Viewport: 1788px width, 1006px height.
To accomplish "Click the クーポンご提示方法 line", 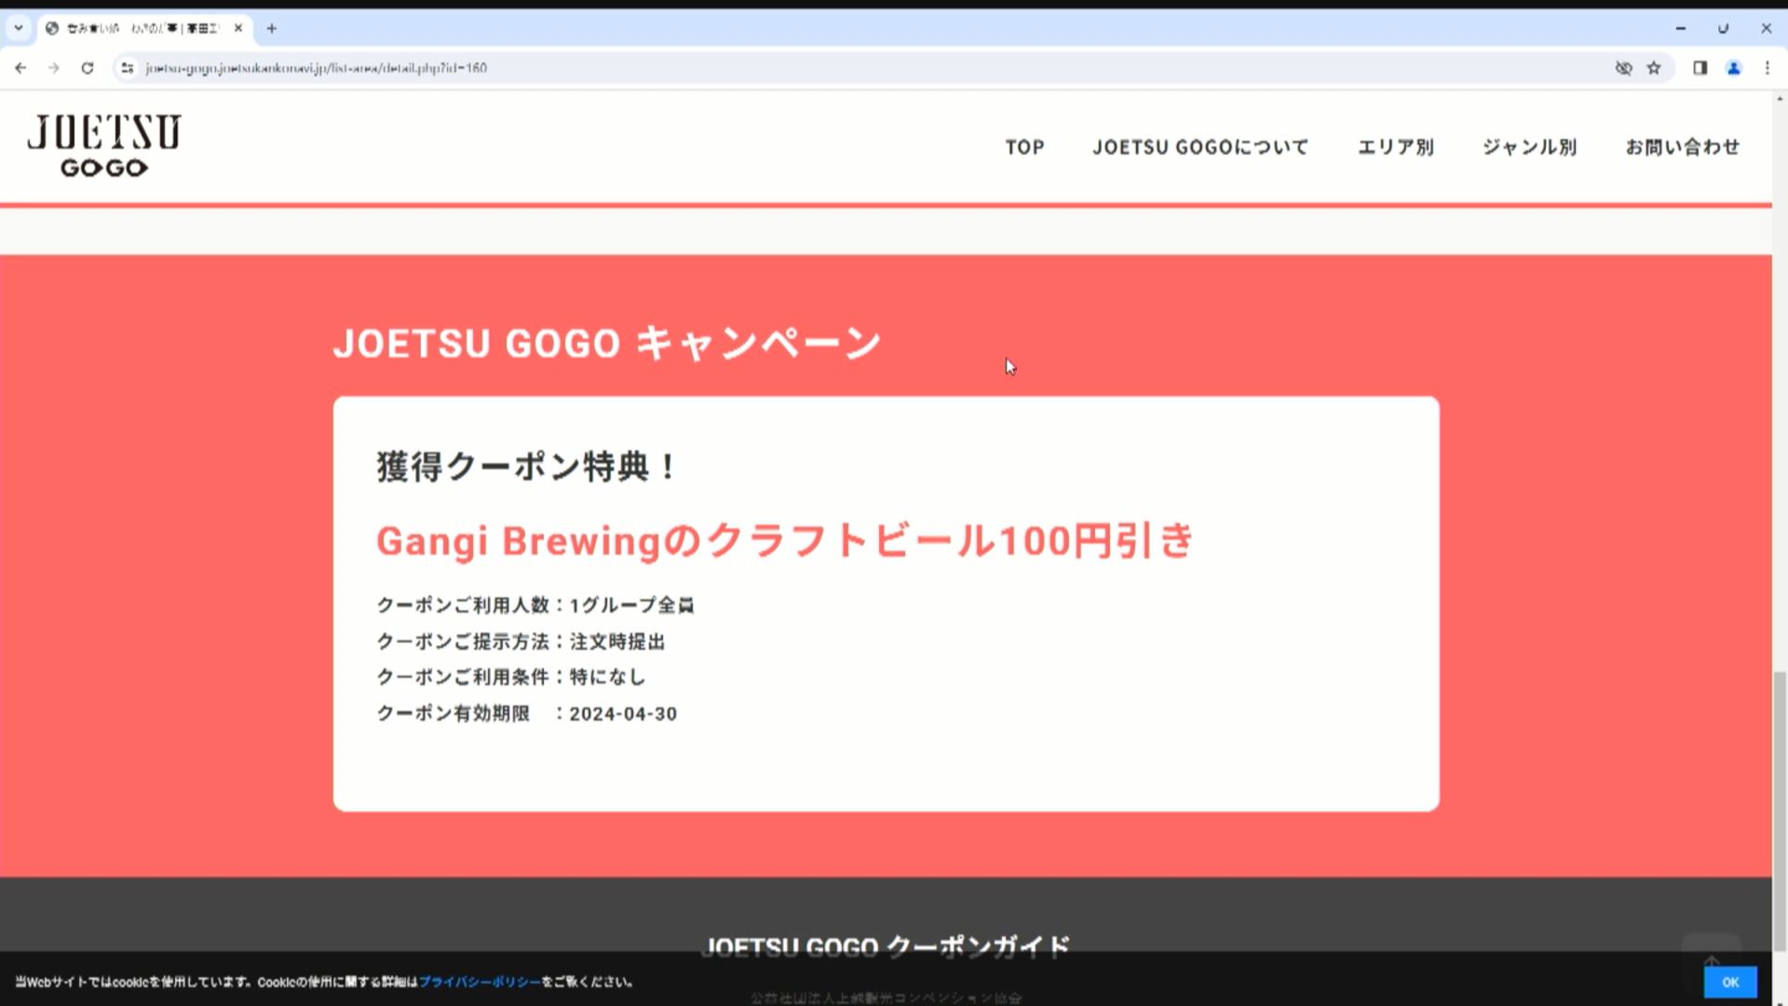I will pos(521,642).
